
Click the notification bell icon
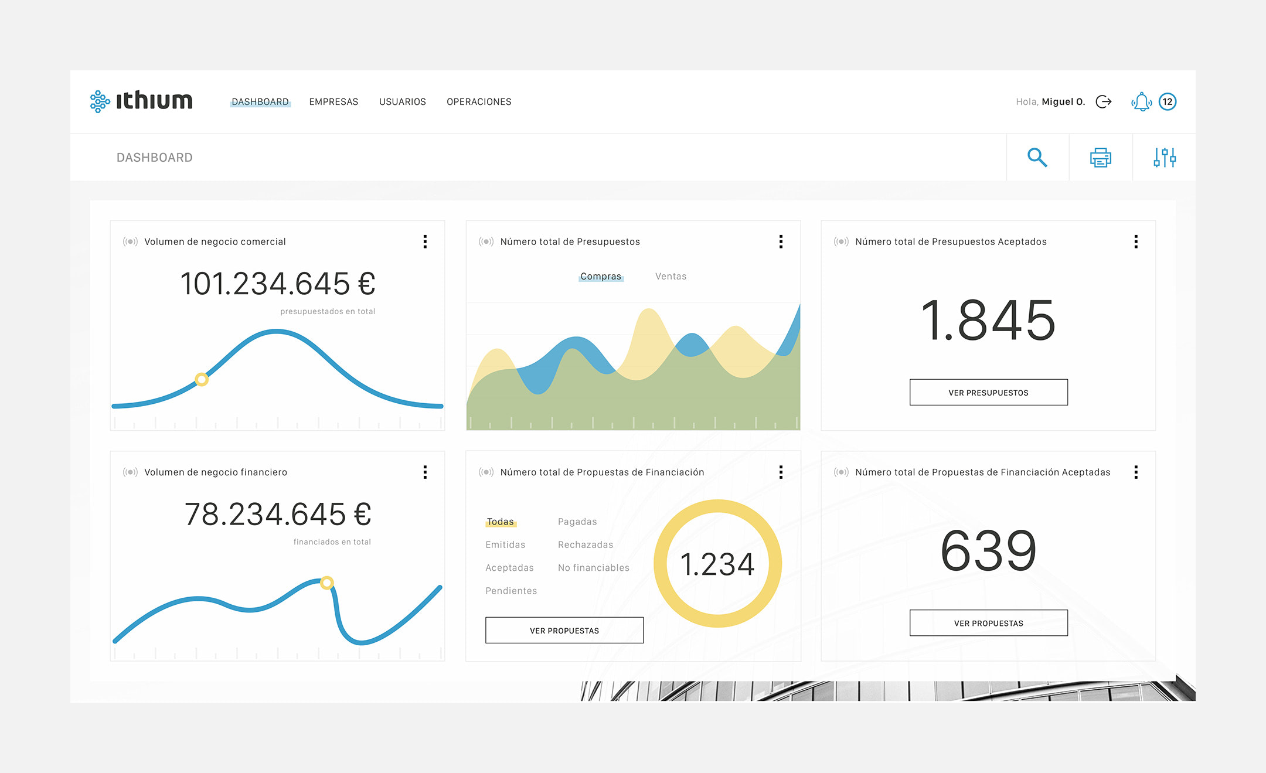pyautogui.click(x=1141, y=101)
